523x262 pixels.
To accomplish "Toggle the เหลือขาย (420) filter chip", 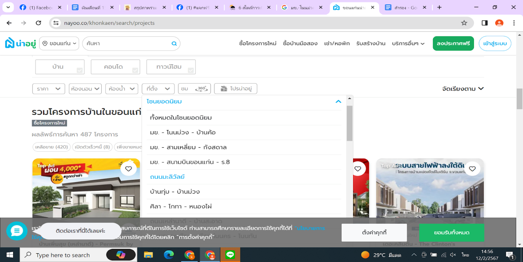I will tap(51, 147).
